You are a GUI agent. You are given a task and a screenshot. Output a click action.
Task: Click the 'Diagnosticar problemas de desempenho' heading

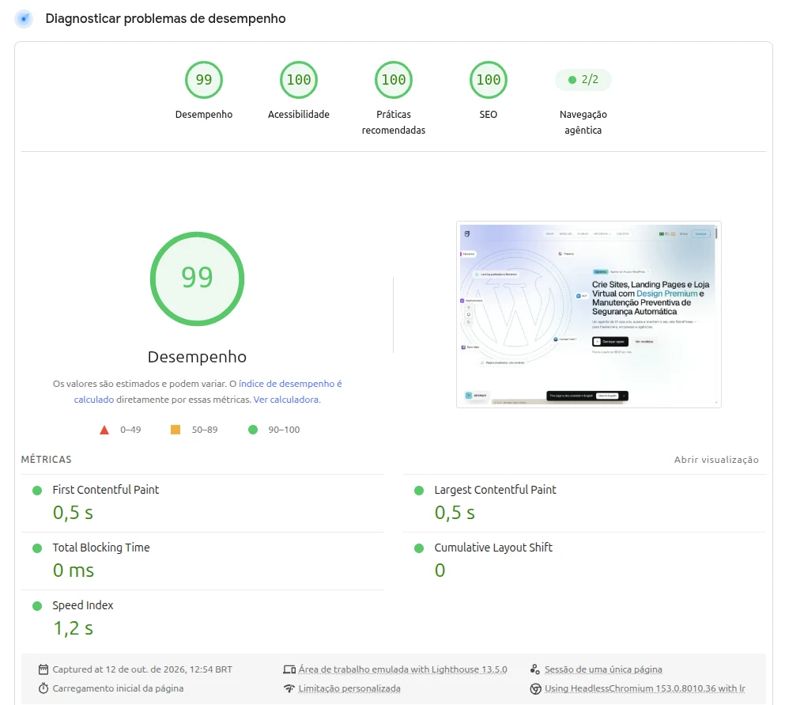(x=166, y=18)
